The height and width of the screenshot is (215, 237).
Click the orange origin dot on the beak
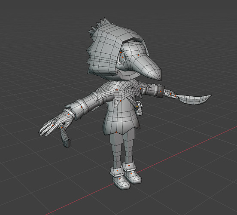(138, 55)
